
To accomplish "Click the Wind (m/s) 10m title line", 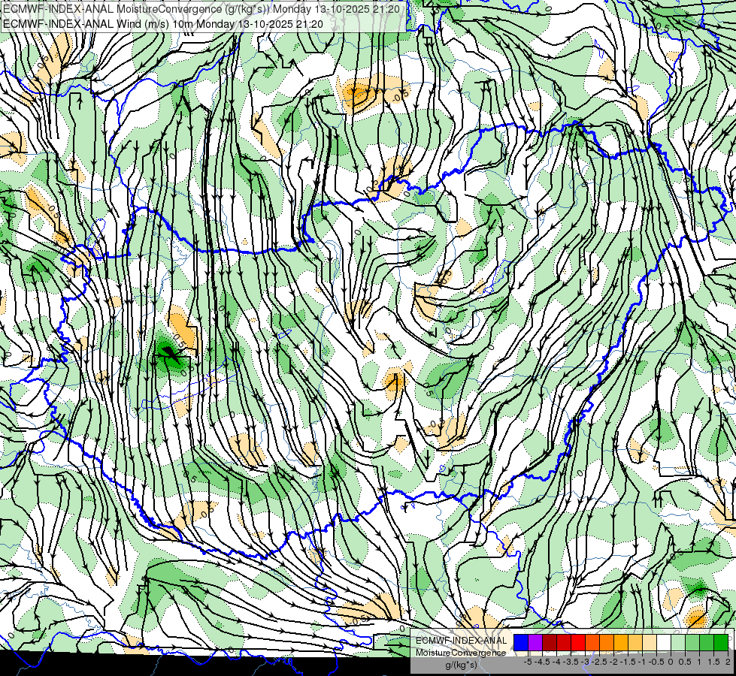I will [x=163, y=23].
